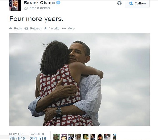Click the seventh avatar in red shirt

click(100, 137)
